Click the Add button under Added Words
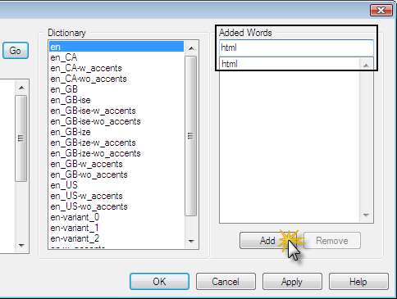 point(268,241)
